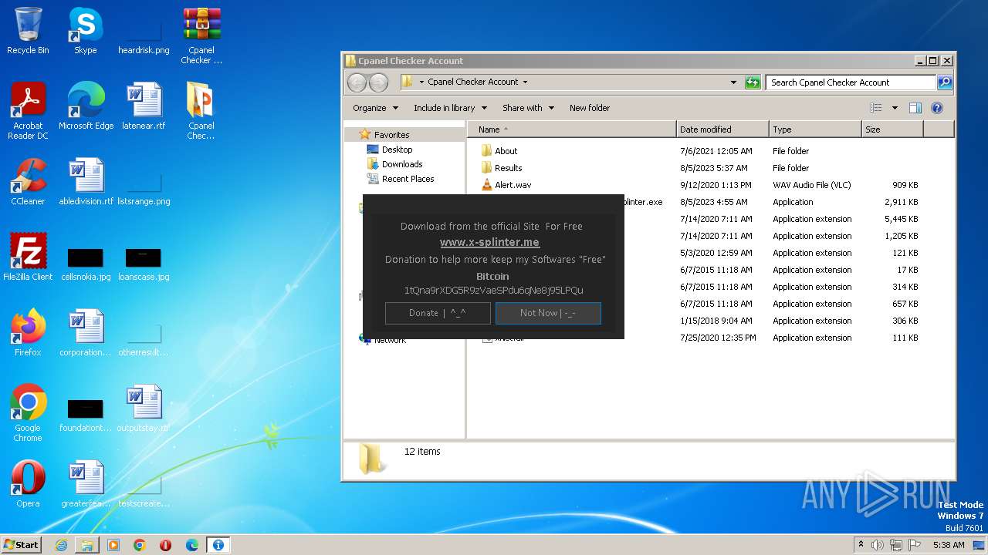Sort by the Date modified column header
988x555 pixels.
tap(722, 129)
